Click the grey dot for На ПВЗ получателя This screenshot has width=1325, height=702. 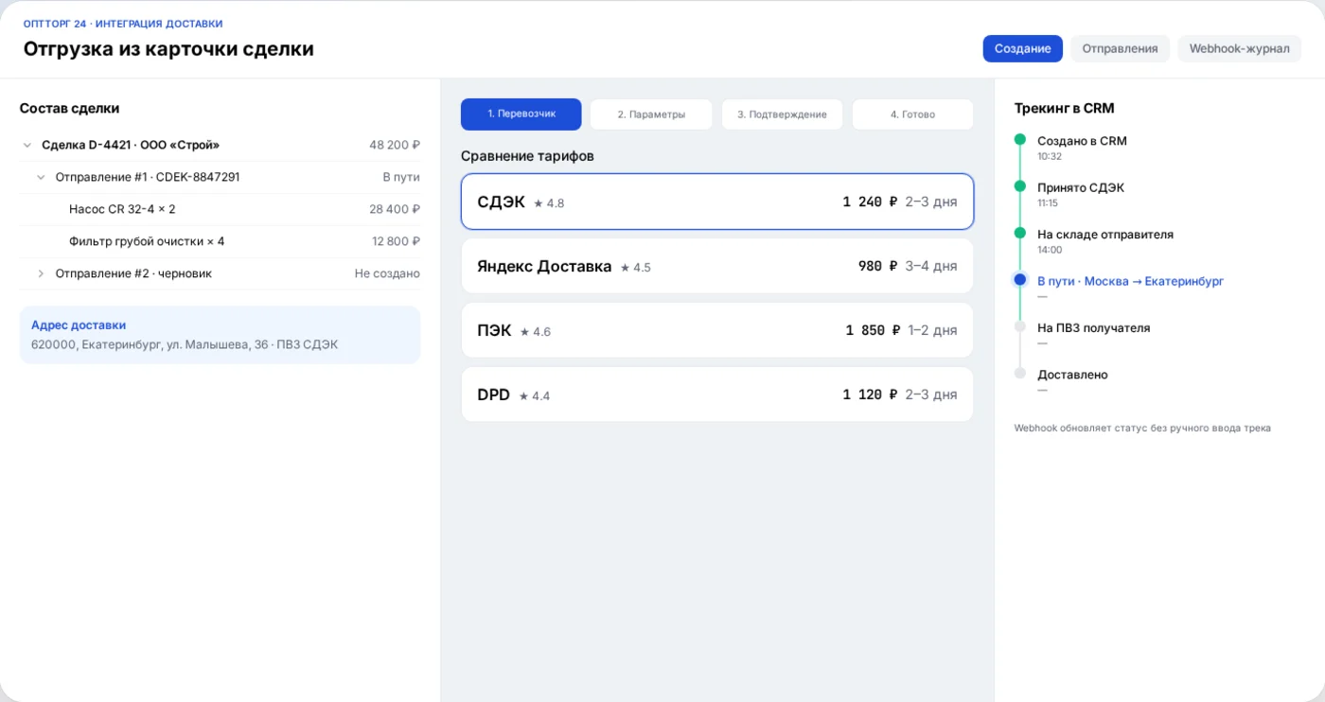click(x=1019, y=326)
